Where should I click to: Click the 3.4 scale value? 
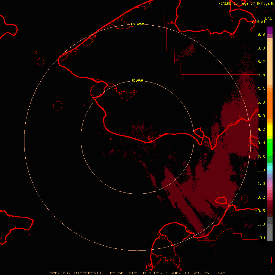[x=261, y=143]
